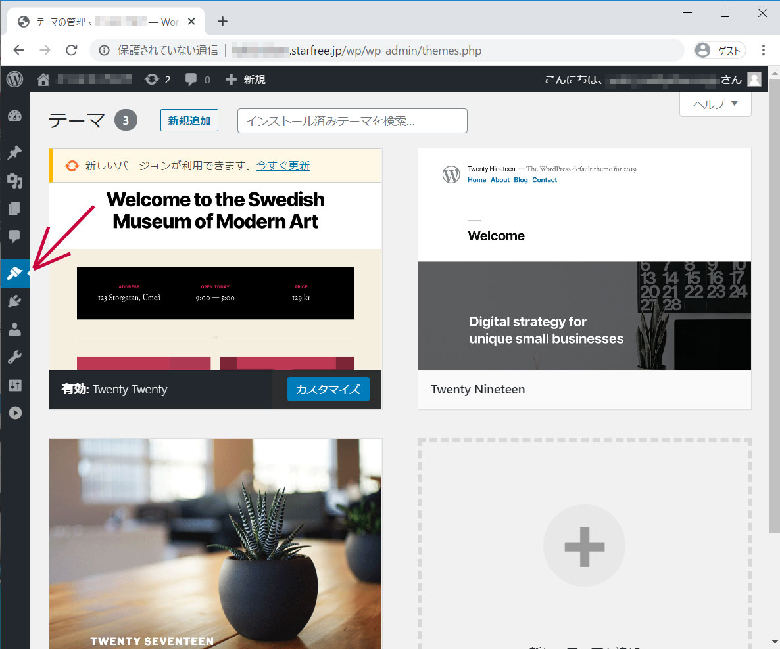Click the カスタマイズ button for Twenty Twenty
The height and width of the screenshot is (649, 780).
pos(328,389)
